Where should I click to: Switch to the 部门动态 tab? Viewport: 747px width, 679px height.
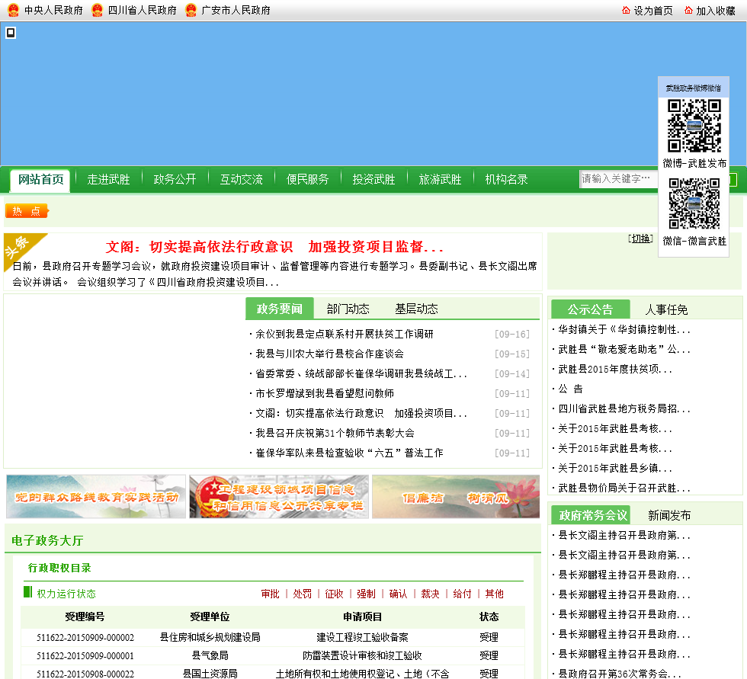pos(348,309)
